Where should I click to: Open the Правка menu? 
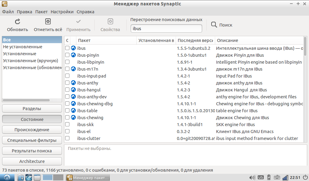pos(24,12)
